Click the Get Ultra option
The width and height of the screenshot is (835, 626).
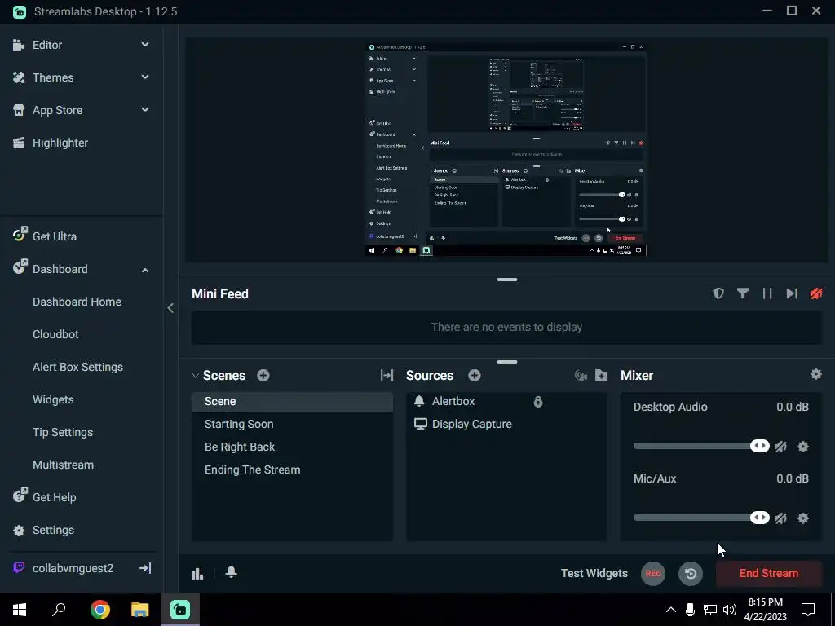tap(55, 236)
